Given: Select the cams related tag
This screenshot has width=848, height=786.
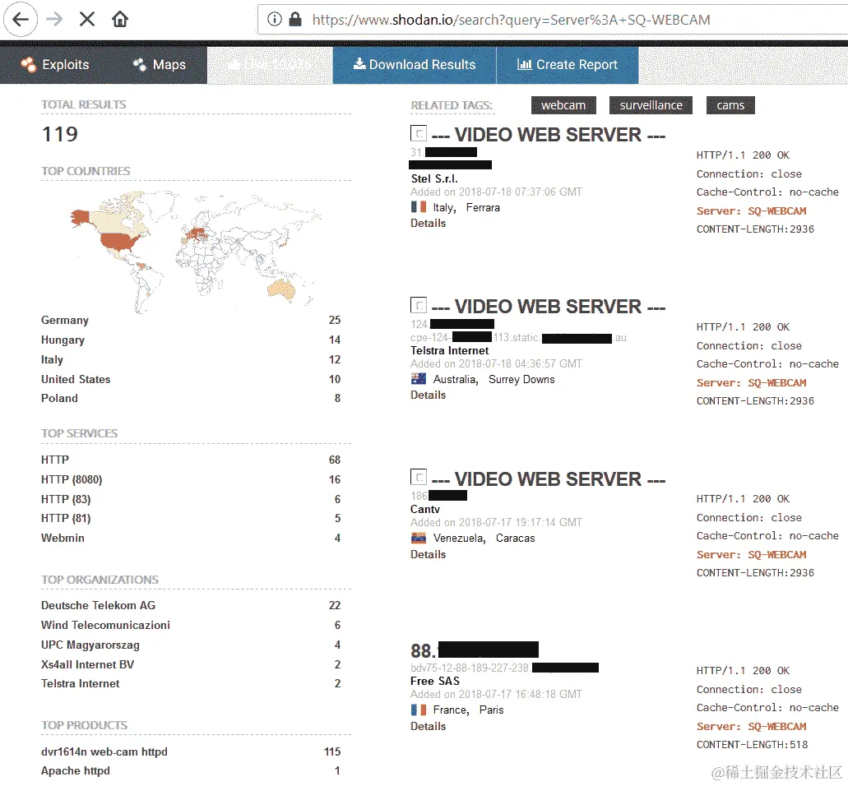Looking at the screenshot, I should pos(730,105).
